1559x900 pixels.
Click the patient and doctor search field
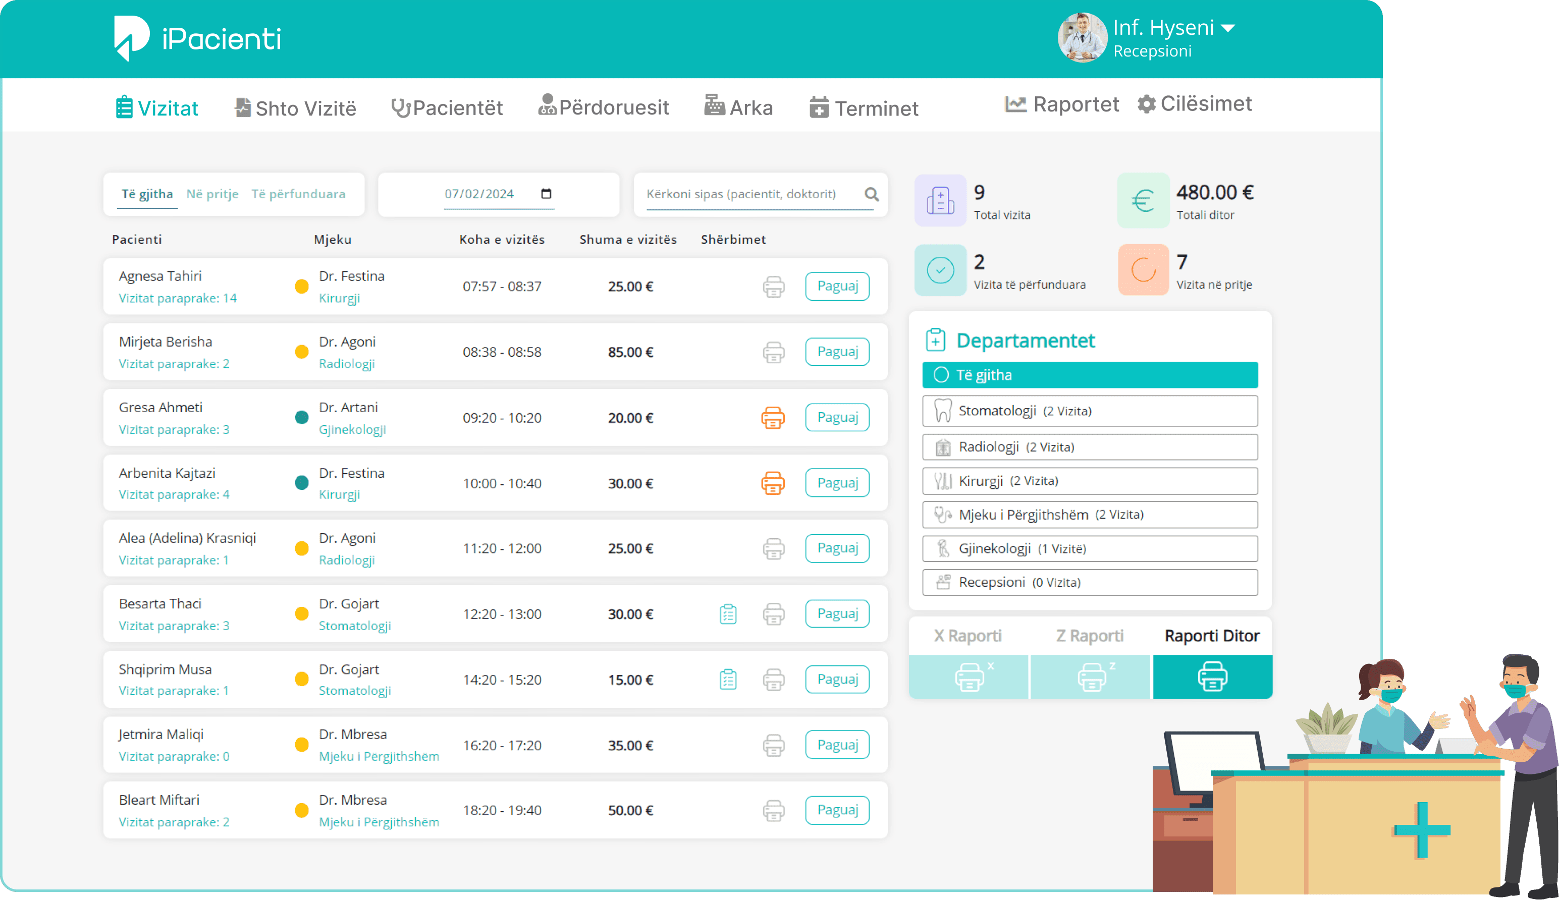pos(760,194)
